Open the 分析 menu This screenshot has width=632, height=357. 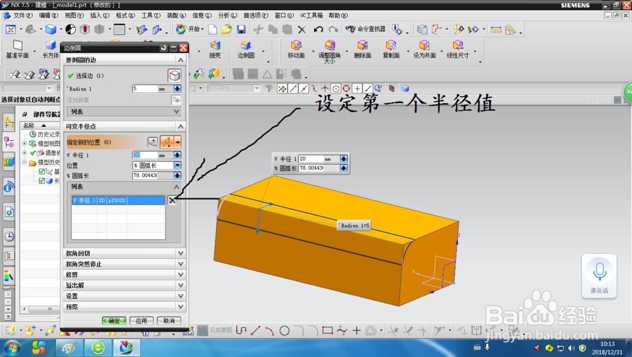pyautogui.click(x=228, y=15)
